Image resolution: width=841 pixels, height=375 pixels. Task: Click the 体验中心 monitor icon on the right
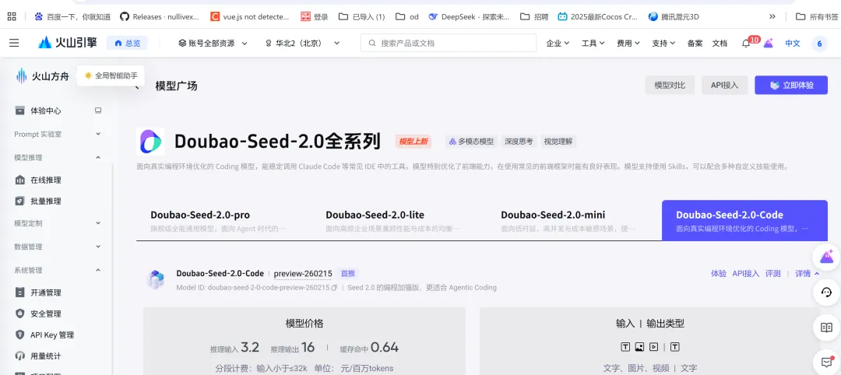98,110
